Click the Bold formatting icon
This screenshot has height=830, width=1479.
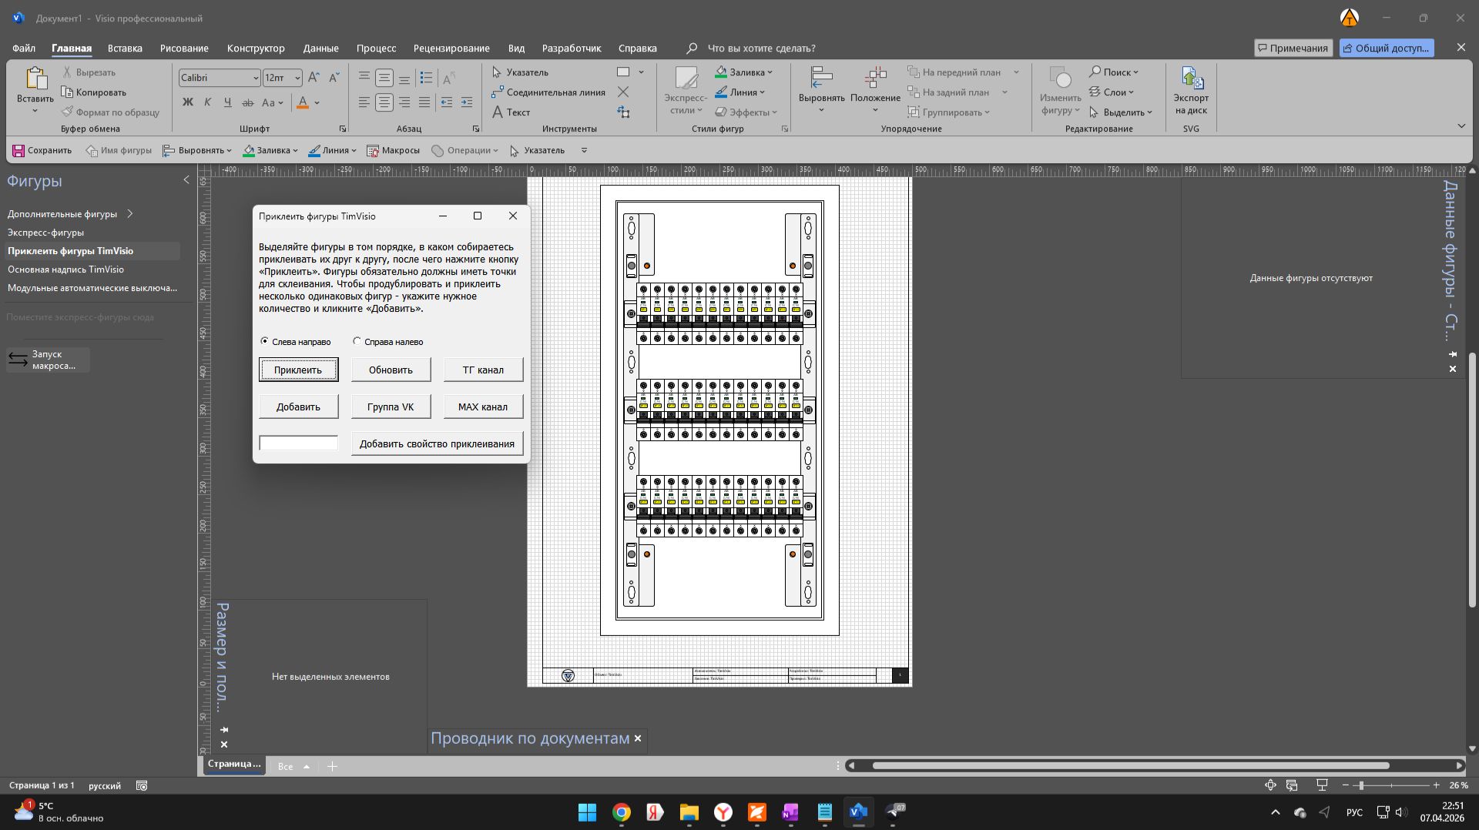[187, 102]
